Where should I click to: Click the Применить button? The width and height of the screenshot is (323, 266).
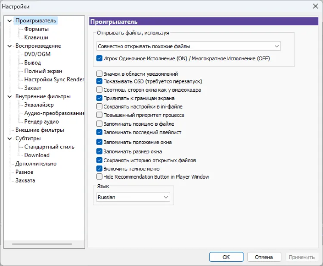pos(302,257)
